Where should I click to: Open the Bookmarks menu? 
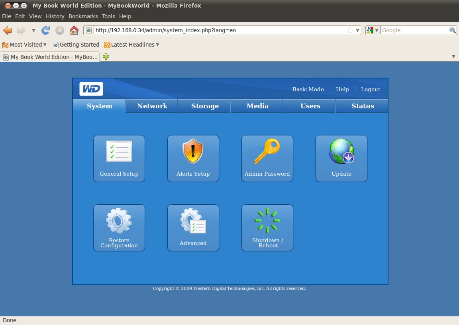[83, 16]
